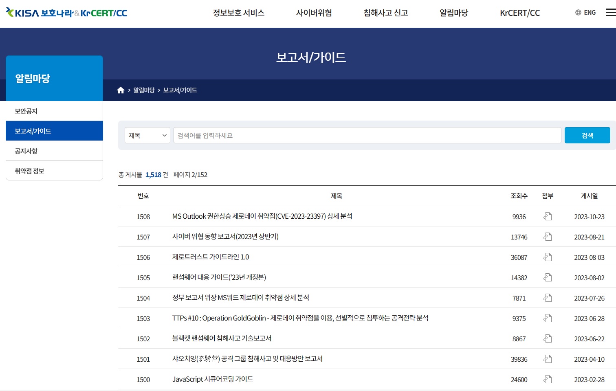Click the home breadcrumb icon
The height and width of the screenshot is (391, 616).
(121, 90)
